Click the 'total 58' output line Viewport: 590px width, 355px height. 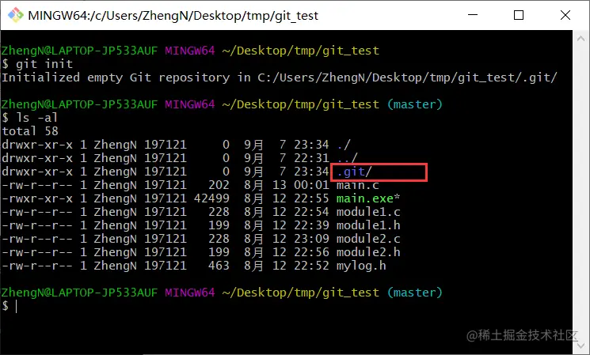[30, 131]
